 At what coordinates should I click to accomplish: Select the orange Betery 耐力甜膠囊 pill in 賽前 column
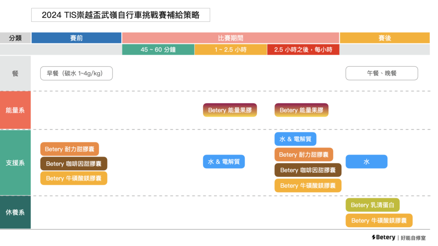point(70,149)
